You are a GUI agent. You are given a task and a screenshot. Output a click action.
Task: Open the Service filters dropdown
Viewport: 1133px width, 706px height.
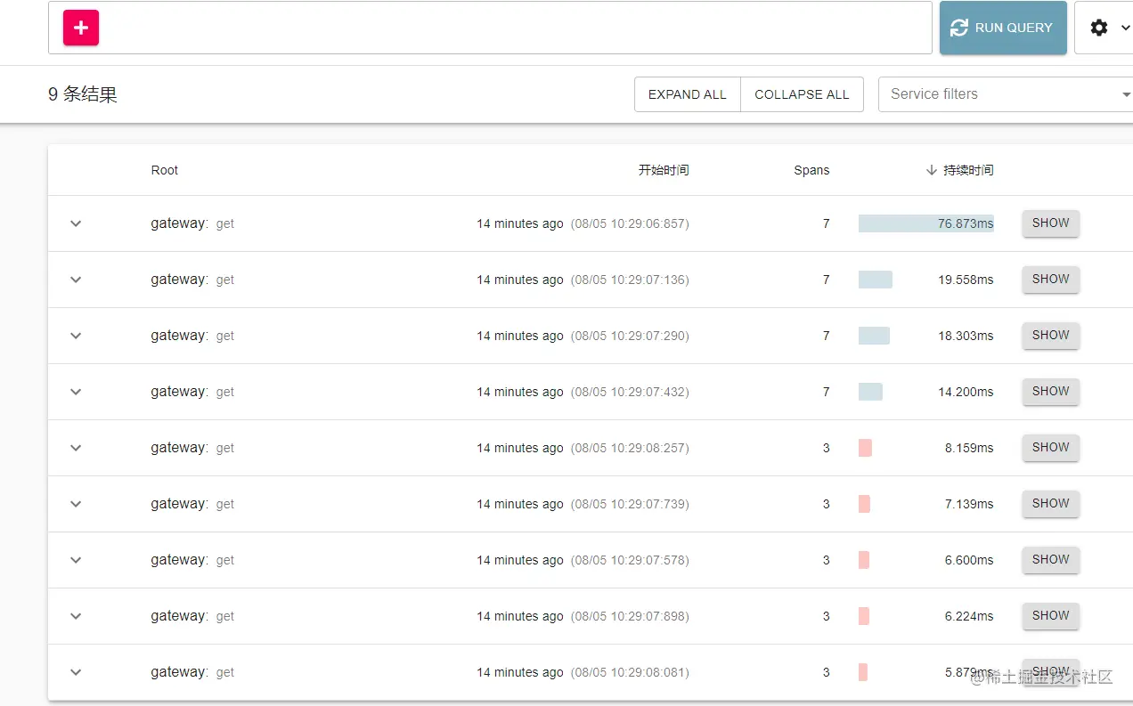tap(1006, 94)
